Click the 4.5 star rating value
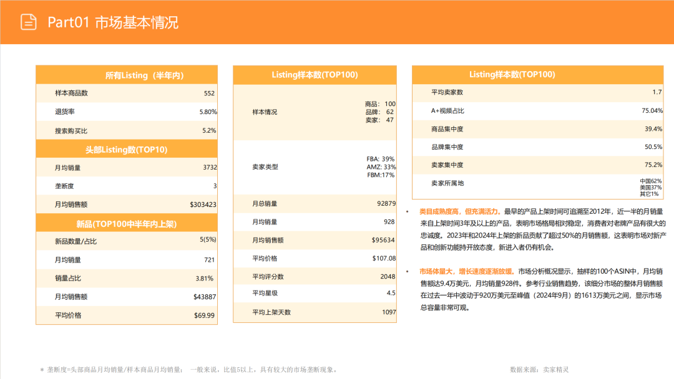Viewport: 674px width, 379px height. click(391, 293)
